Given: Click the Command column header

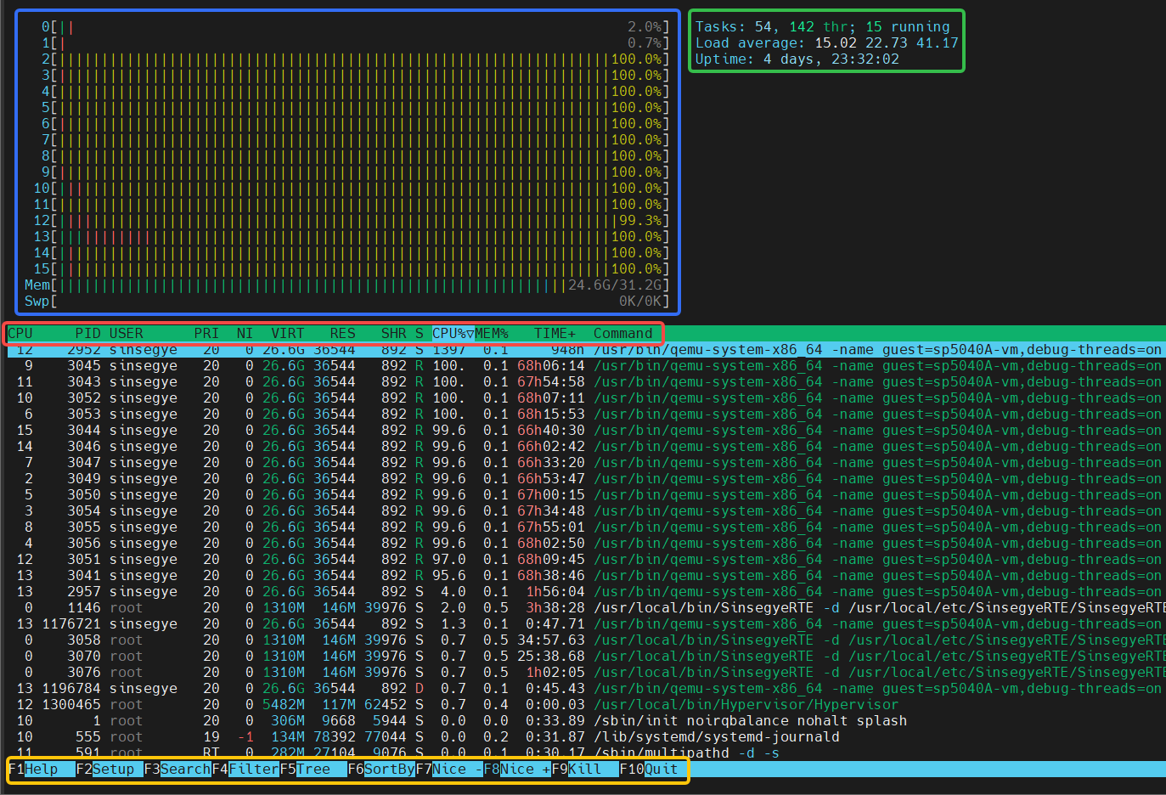Looking at the screenshot, I should pyautogui.click(x=622, y=334).
